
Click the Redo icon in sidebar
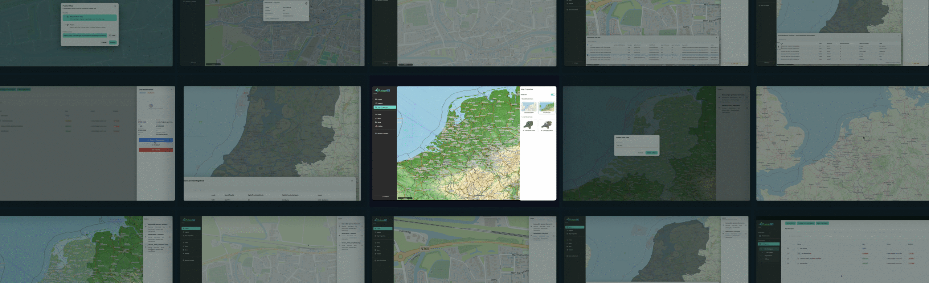(376, 118)
